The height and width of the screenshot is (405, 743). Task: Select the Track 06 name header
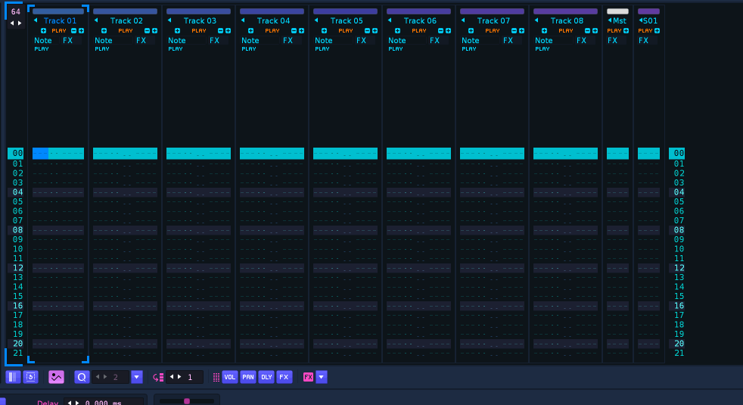421,20
